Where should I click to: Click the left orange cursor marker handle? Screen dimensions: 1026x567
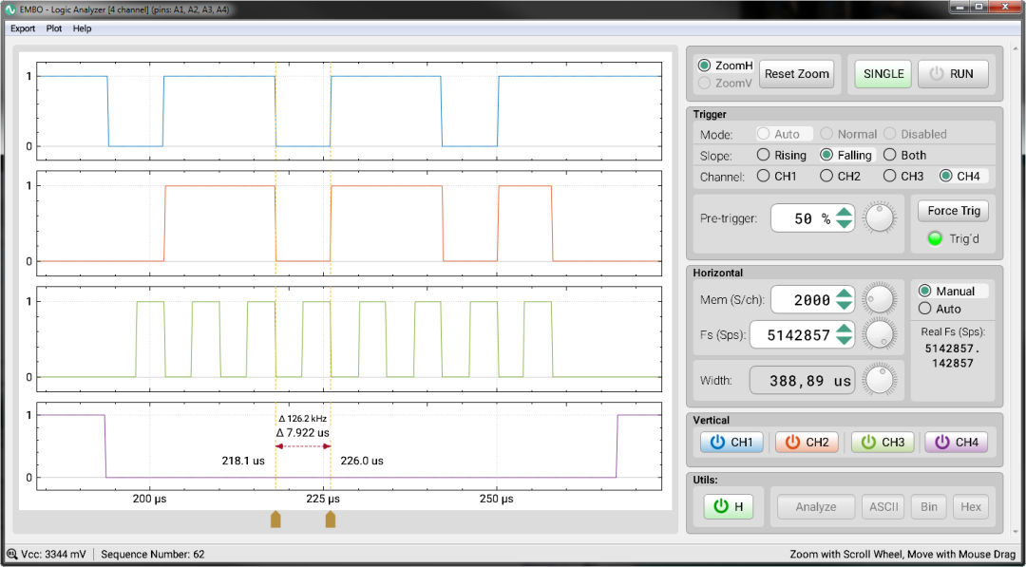(275, 520)
